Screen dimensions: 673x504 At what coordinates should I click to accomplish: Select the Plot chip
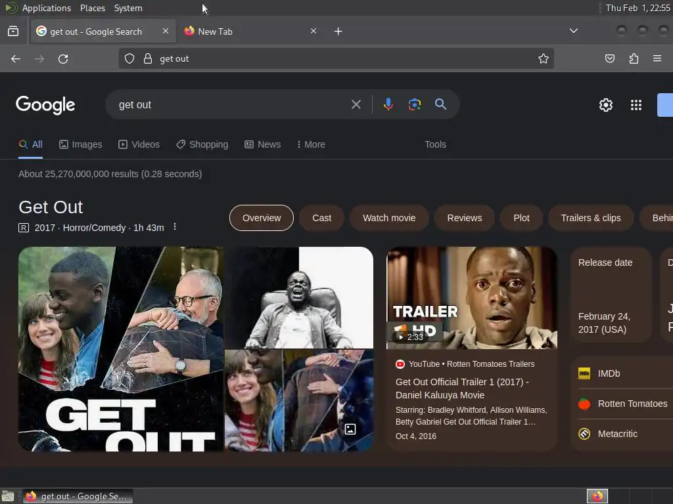521,218
